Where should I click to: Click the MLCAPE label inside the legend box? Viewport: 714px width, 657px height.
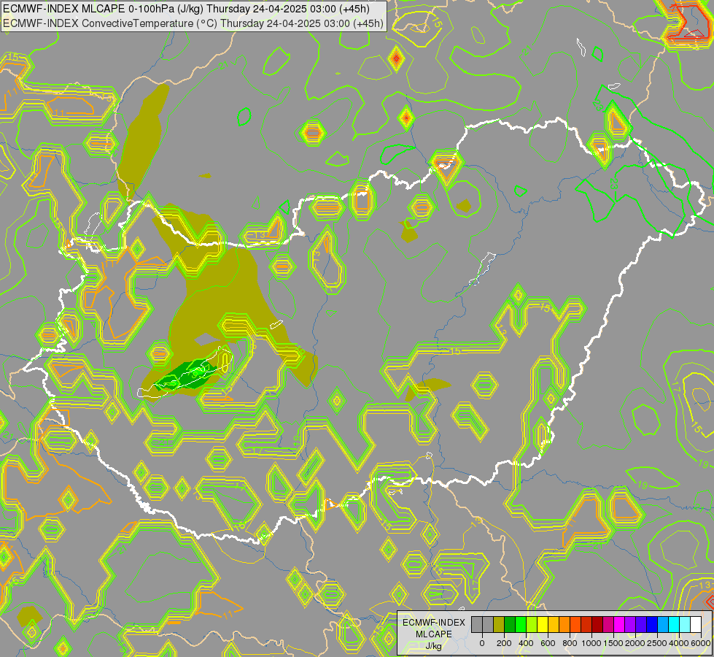point(434,634)
